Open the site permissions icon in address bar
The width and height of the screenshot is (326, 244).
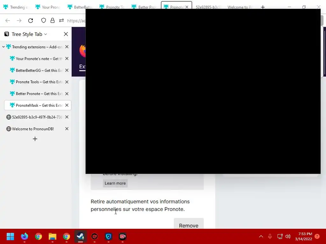click(x=61, y=20)
